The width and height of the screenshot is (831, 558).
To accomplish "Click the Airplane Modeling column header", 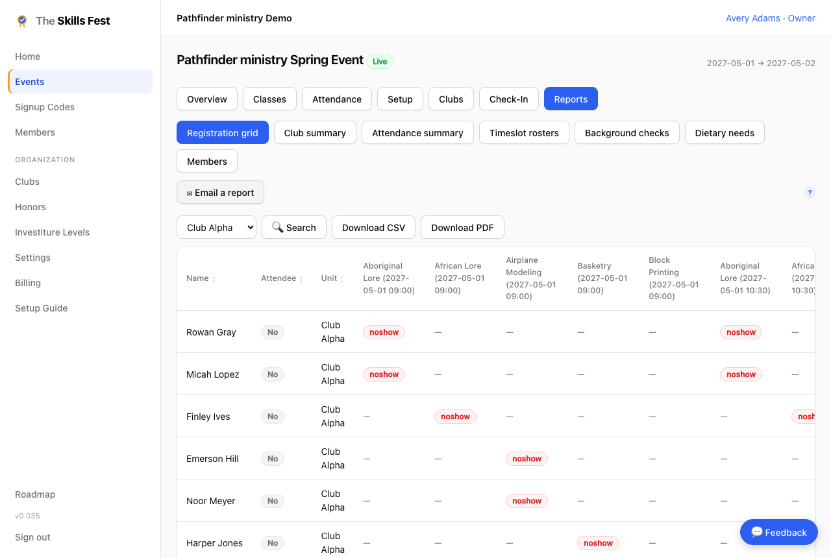I will (532, 278).
